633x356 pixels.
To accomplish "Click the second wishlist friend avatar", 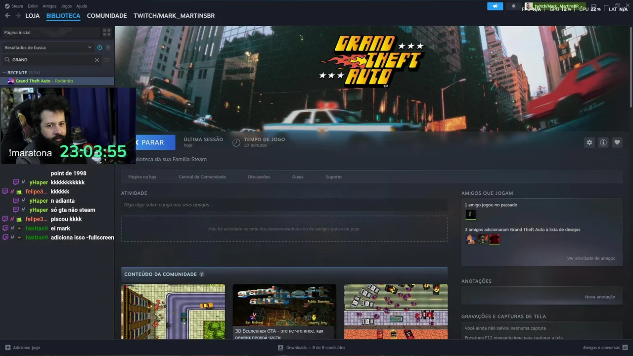I will [x=483, y=239].
